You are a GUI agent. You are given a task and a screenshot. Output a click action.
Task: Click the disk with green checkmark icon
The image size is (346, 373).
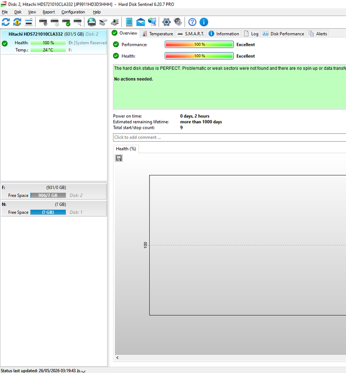tap(66, 22)
